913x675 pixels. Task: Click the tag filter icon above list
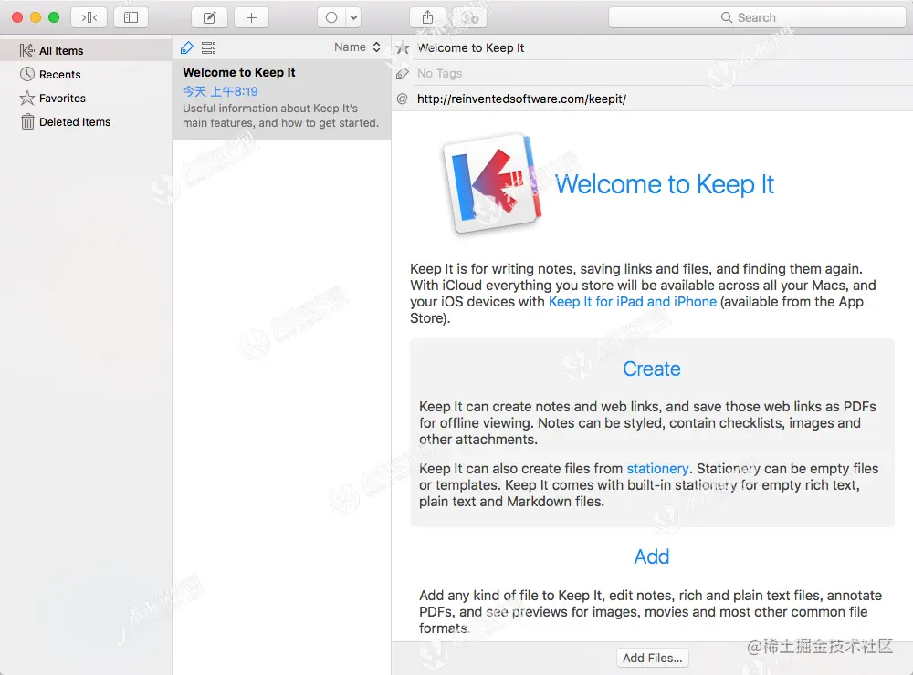coord(187,47)
